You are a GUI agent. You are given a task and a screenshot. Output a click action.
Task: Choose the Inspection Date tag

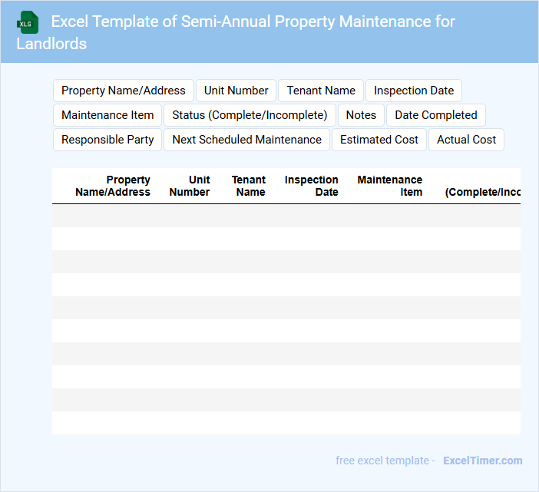coord(414,91)
